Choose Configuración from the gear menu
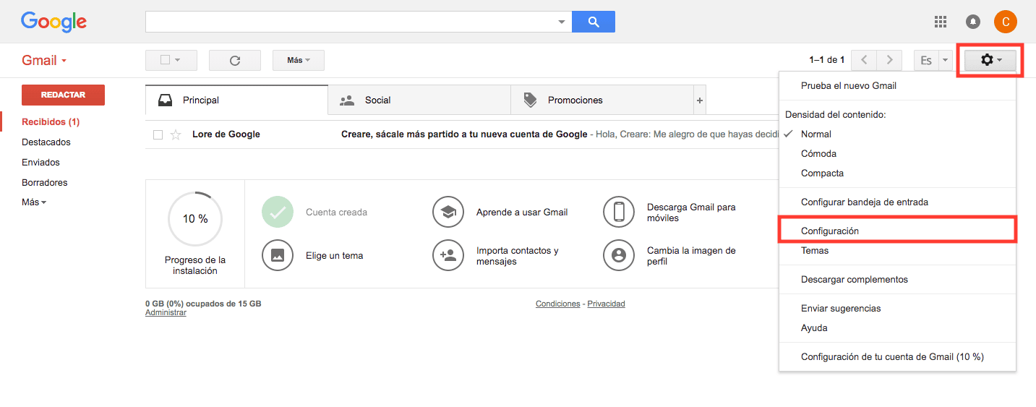This screenshot has height=407, width=1036. pyautogui.click(x=829, y=231)
